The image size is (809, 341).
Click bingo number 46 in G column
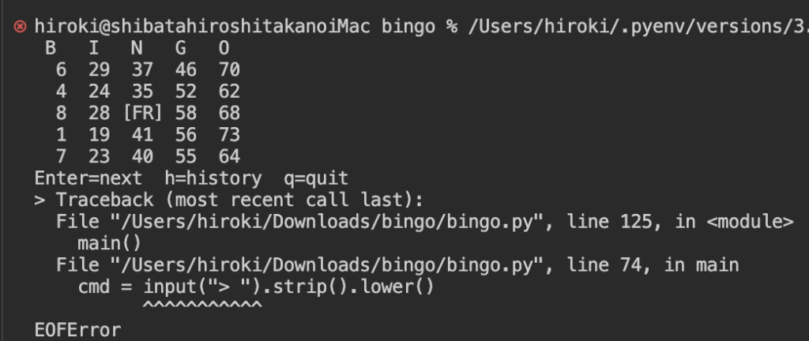click(186, 70)
